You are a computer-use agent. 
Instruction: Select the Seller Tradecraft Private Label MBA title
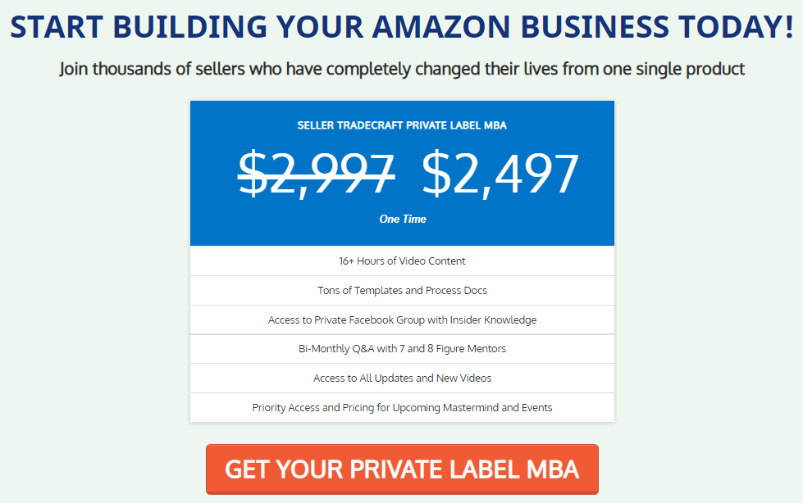[402, 125]
